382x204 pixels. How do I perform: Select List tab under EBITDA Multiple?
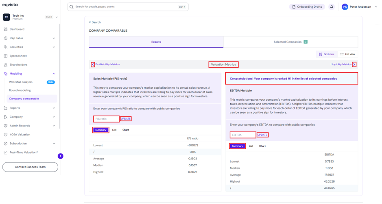tap(251, 146)
